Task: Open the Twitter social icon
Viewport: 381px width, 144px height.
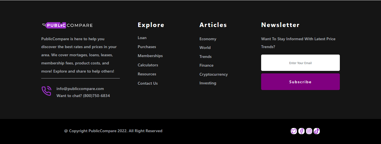Action: 294,131
